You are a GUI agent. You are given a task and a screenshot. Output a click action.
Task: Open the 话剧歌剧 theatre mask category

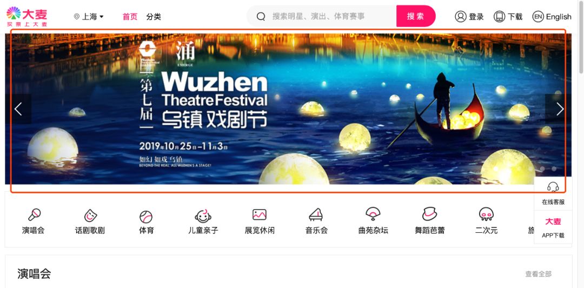90,215
